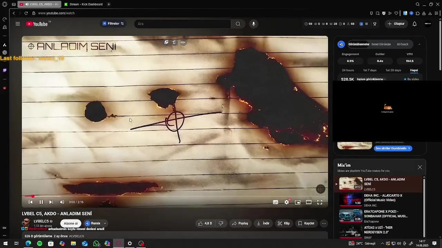Image resolution: width=442 pixels, height=248 pixels.
Task: Click See similar thumbnails button
Action: pyautogui.click(x=393, y=148)
